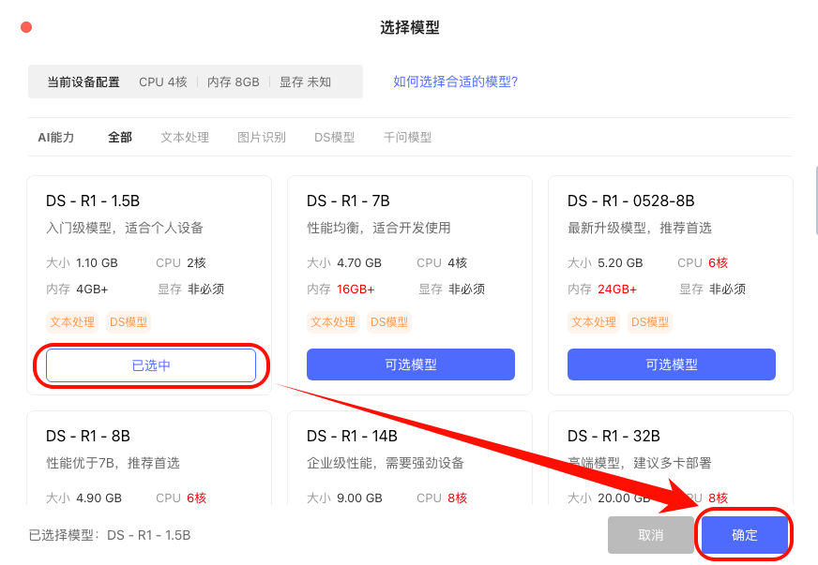Screen dimensions: 818x565
Task: Select the DS - R1 - 0528-8B model with 可选模型
Action: pos(672,364)
